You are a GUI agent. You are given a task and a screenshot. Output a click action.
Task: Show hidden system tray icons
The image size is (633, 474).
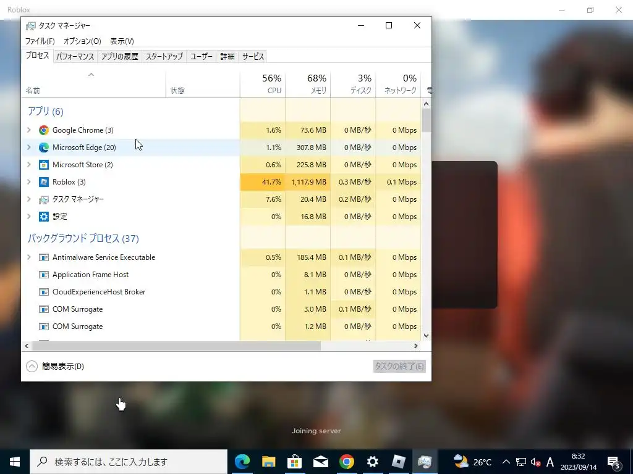506,462
